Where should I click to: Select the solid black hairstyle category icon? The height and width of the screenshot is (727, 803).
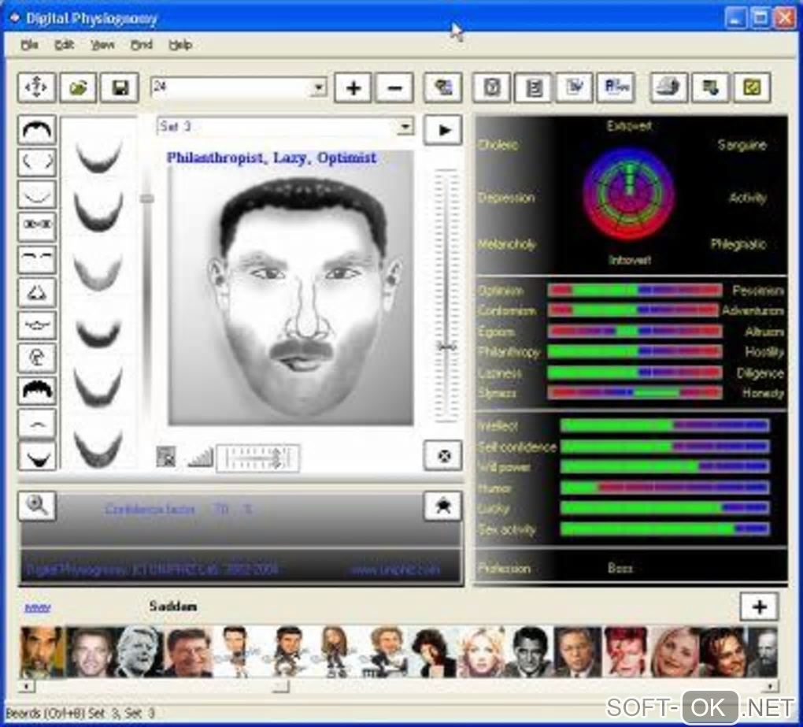[x=36, y=390]
